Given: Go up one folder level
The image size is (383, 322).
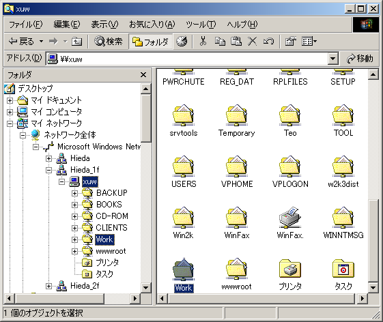Looking at the screenshot, I should [76, 41].
